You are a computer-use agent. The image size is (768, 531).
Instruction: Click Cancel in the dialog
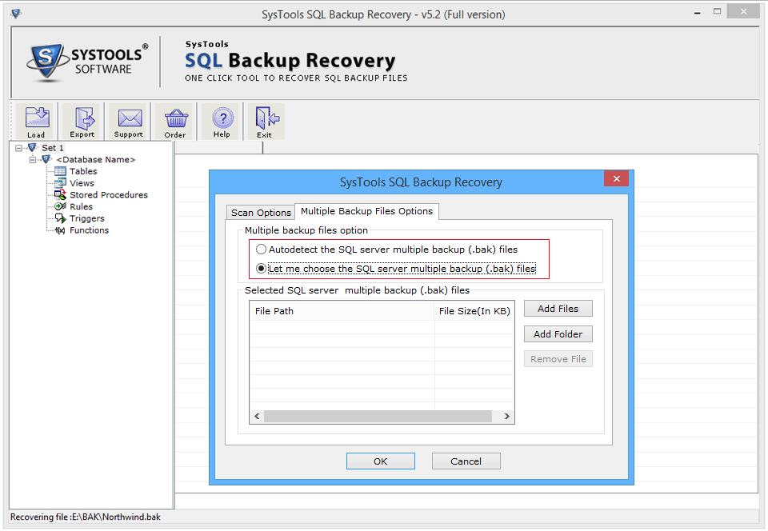[x=466, y=461]
